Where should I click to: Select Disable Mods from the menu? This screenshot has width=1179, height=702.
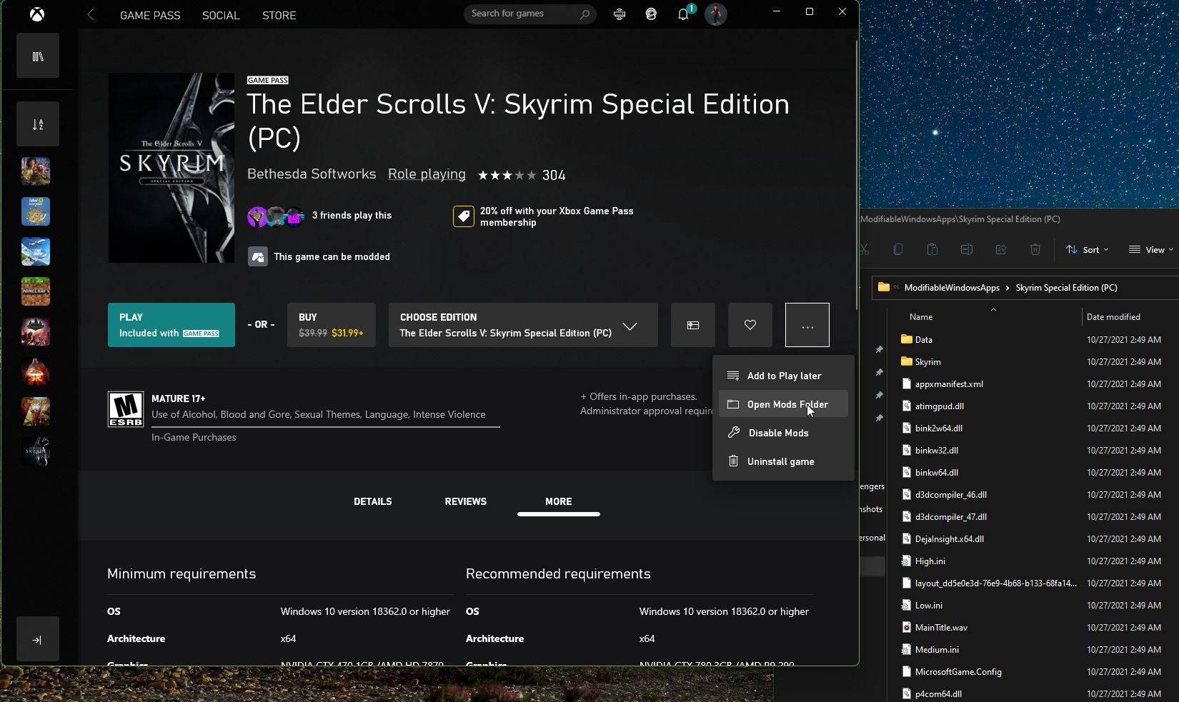(778, 433)
